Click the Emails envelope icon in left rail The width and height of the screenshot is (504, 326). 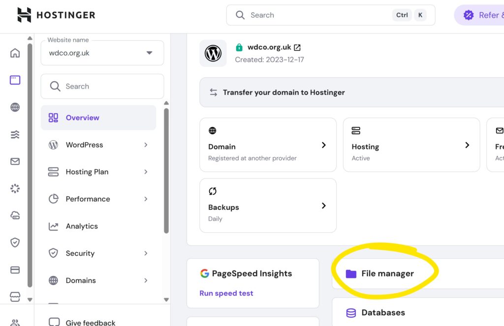click(15, 161)
